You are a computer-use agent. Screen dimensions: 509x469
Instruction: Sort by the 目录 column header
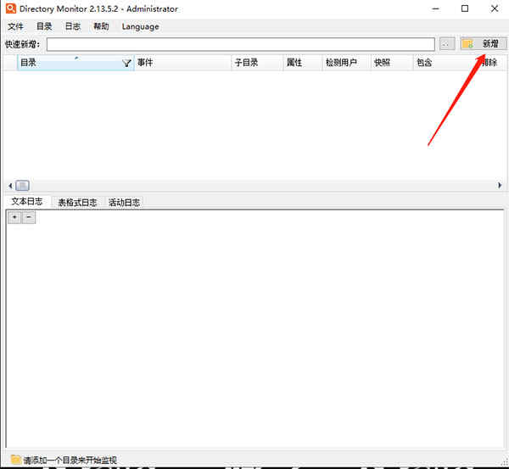76,63
